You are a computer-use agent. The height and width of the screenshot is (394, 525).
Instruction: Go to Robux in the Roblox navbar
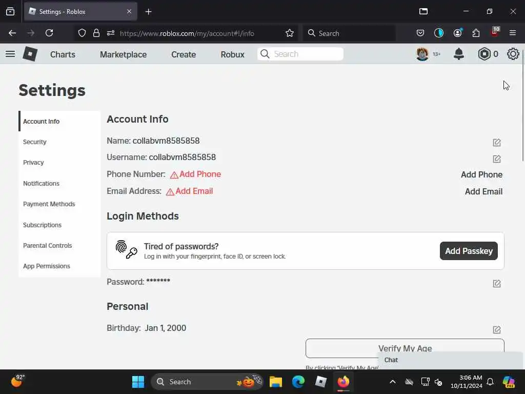(232, 54)
